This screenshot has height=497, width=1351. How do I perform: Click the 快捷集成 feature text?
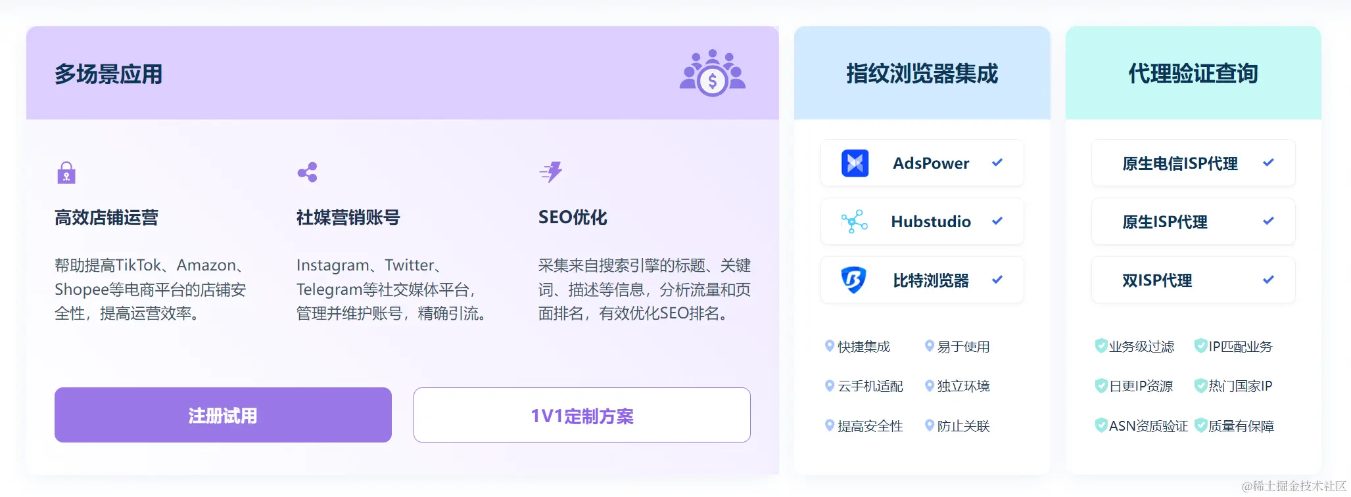click(x=864, y=347)
